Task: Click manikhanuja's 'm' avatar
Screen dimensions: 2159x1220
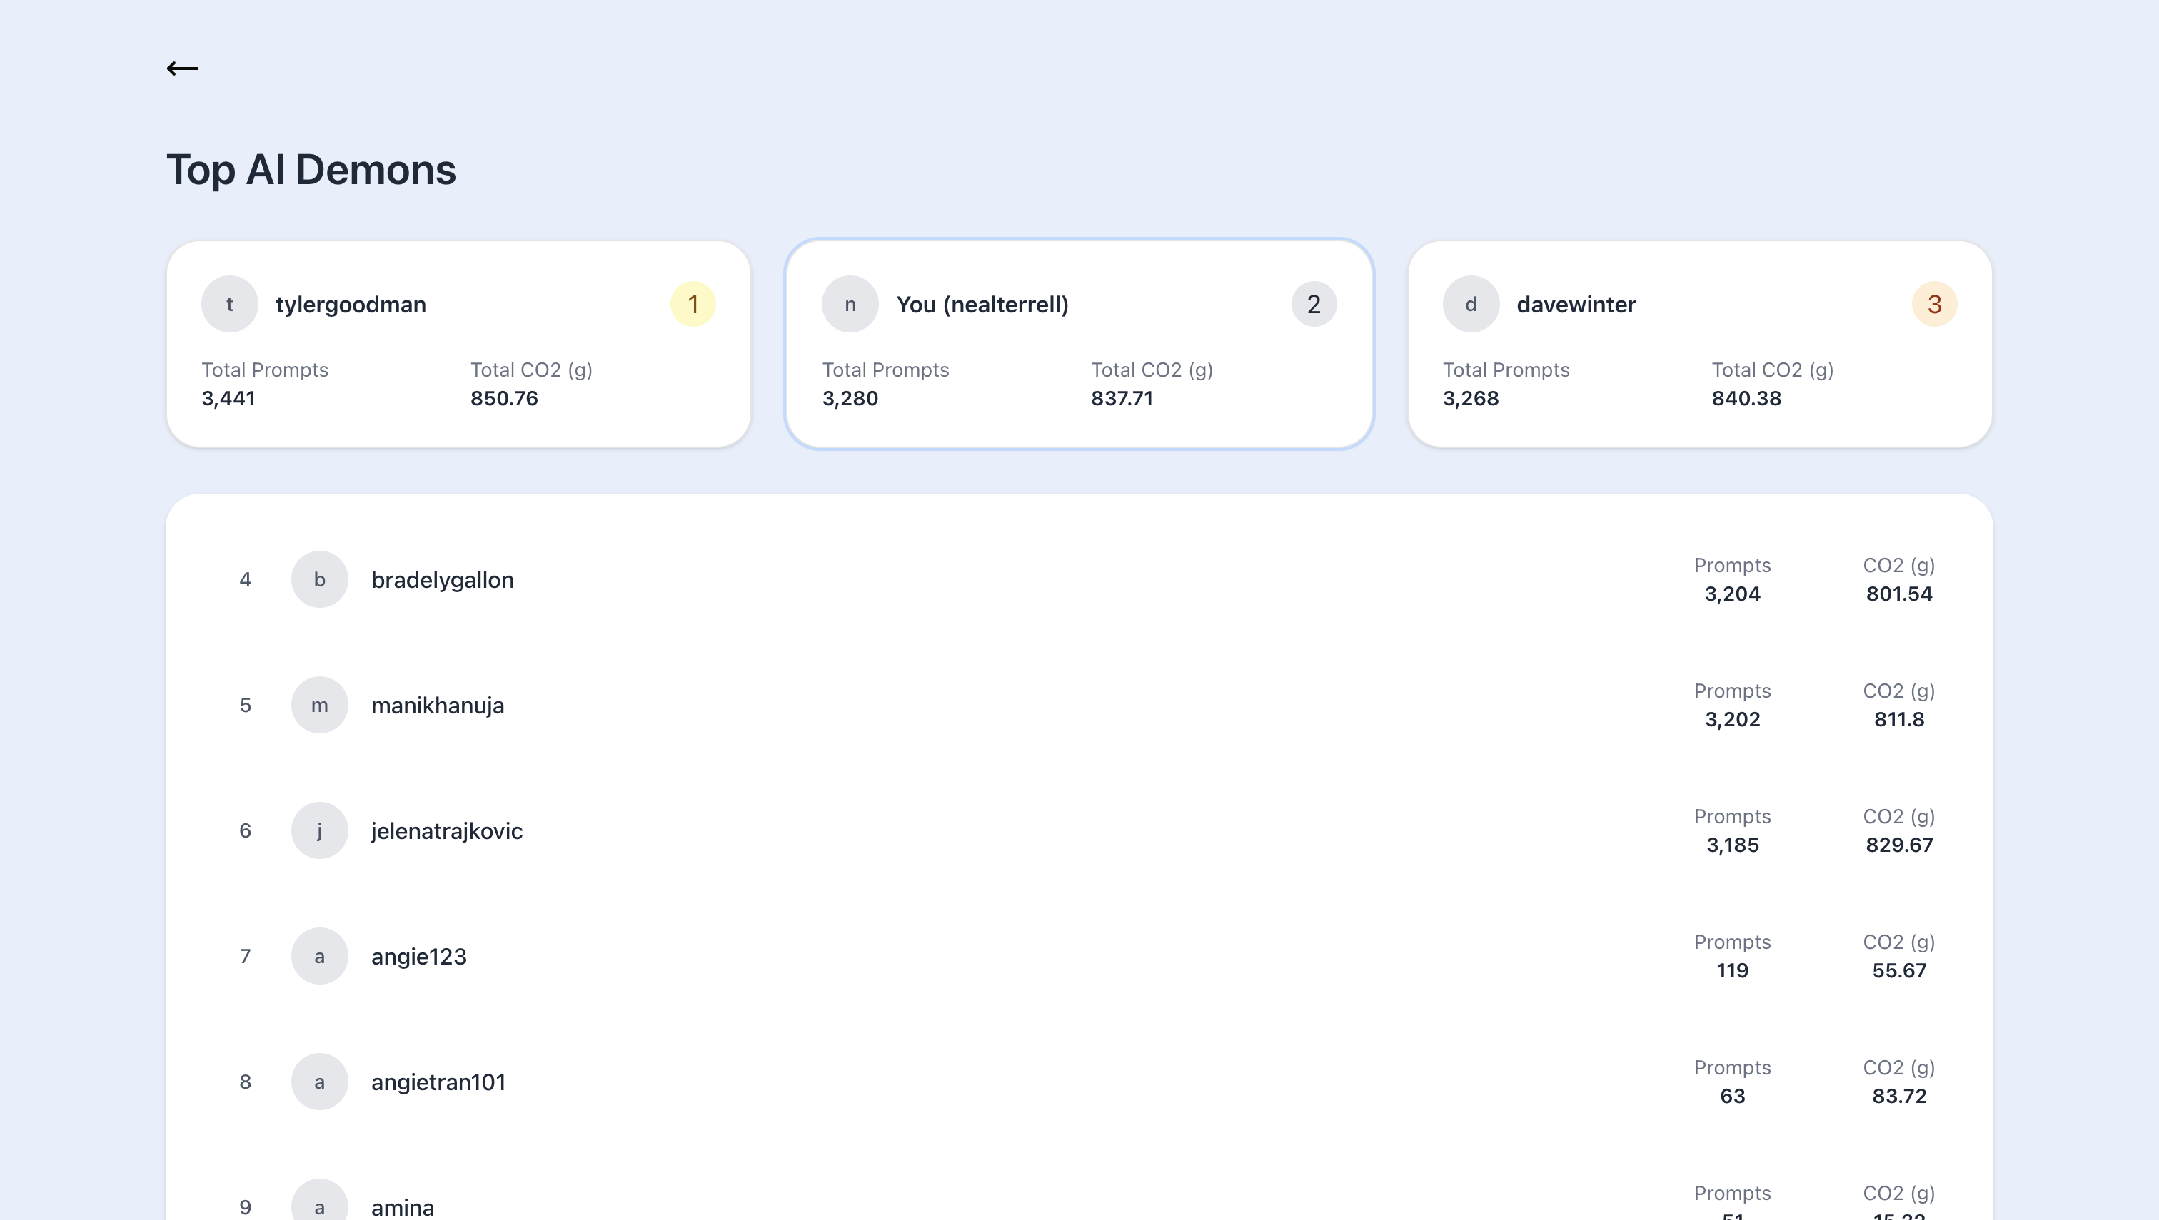Action: (319, 706)
